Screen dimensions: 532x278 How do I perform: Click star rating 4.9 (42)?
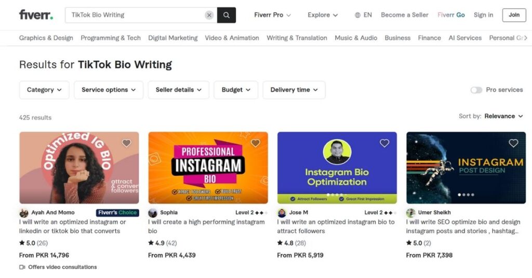coord(163,243)
